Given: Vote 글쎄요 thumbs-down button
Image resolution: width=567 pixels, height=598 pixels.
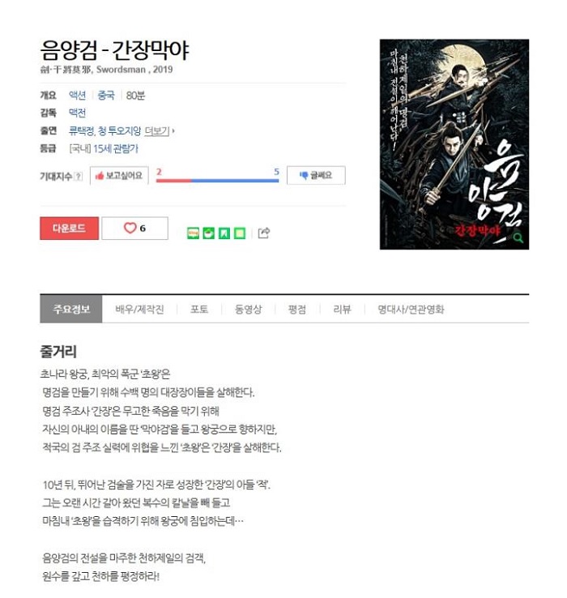Looking at the screenshot, I should (x=316, y=176).
